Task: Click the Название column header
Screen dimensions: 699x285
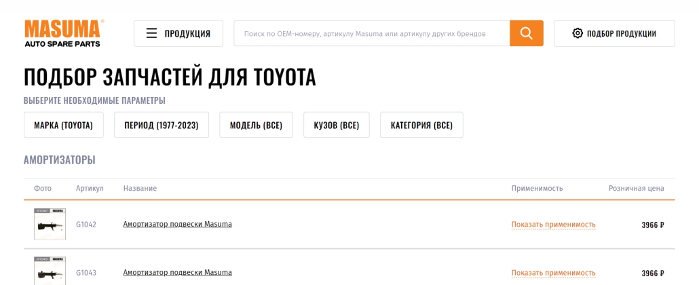Action: (140, 188)
